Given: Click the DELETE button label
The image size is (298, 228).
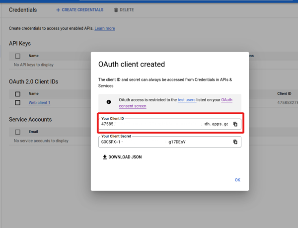Looking at the screenshot, I should pyautogui.click(x=127, y=10).
